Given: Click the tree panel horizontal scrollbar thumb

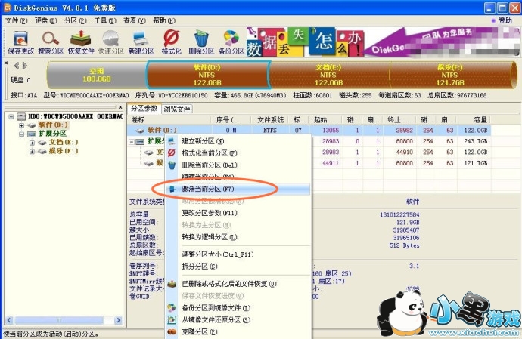Looking at the screenshot, I should pos(59,320).
